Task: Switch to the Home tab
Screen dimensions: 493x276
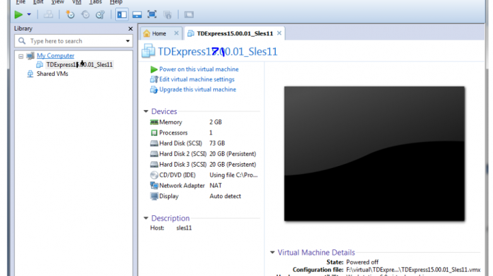Action: click(x=159, y=33)
